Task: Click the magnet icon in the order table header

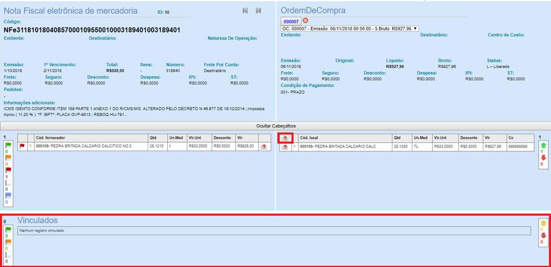Action: tap(285, 138)
